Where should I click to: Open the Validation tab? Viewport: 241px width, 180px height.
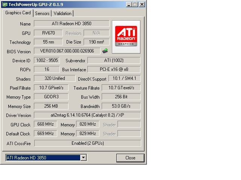coord(63,13)
